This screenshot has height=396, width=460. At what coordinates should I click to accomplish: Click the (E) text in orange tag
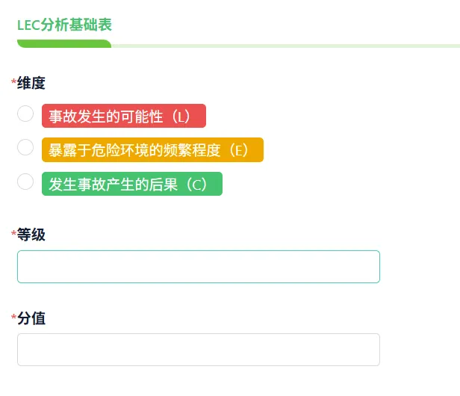(x=238, y=150)
